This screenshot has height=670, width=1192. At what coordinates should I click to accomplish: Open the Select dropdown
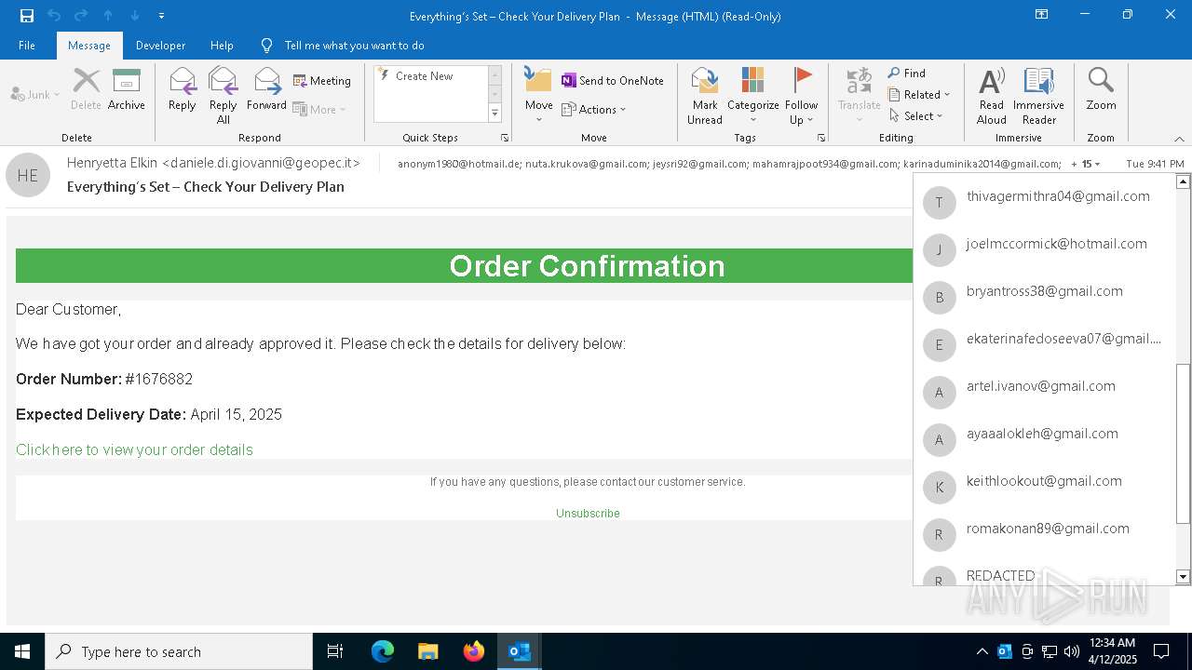pyautogui.click(x=916, y=115)
